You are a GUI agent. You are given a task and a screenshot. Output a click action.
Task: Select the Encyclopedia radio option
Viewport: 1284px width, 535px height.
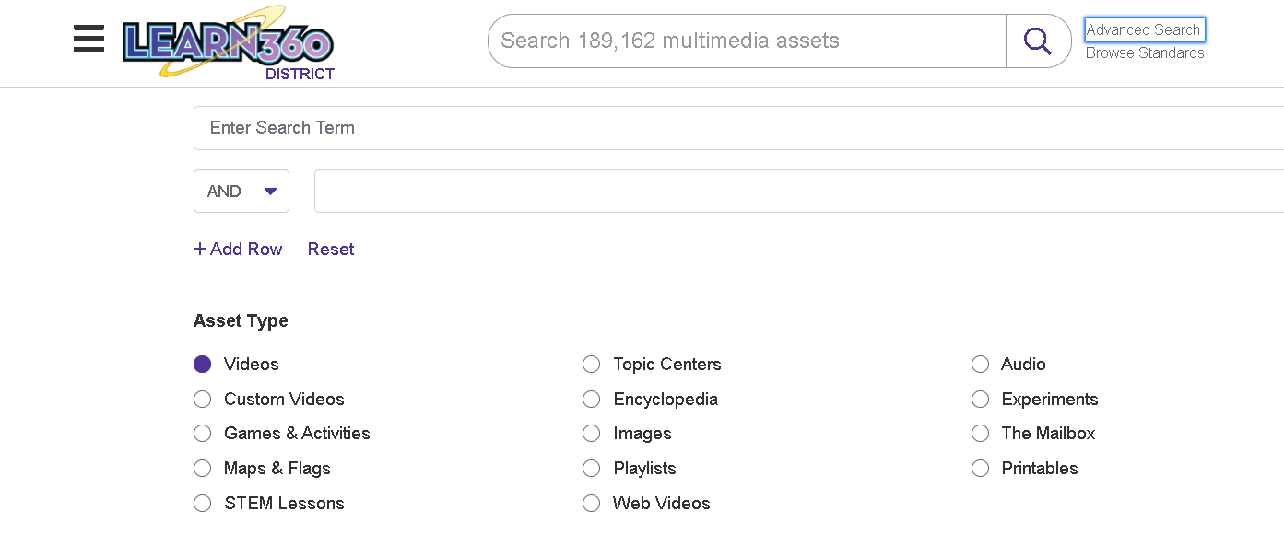pos(592,399)
